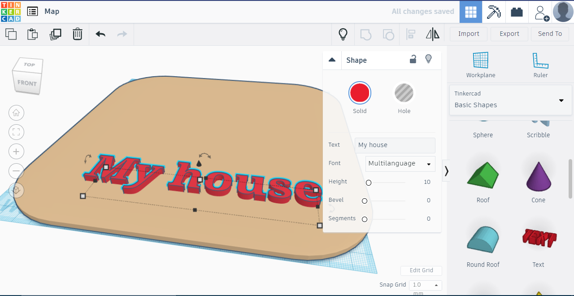Click the Bevel value 0
Screen dimensions: 574x296
[x=428, y=200]
